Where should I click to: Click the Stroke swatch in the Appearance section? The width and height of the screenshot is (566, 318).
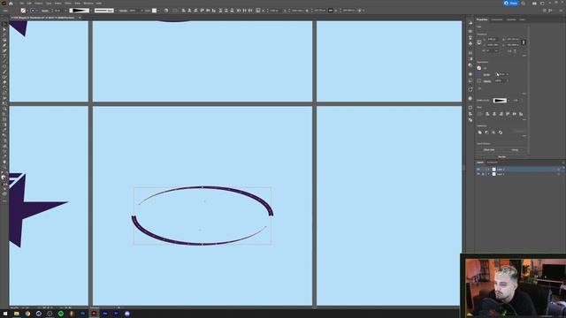tap(479, 74)
